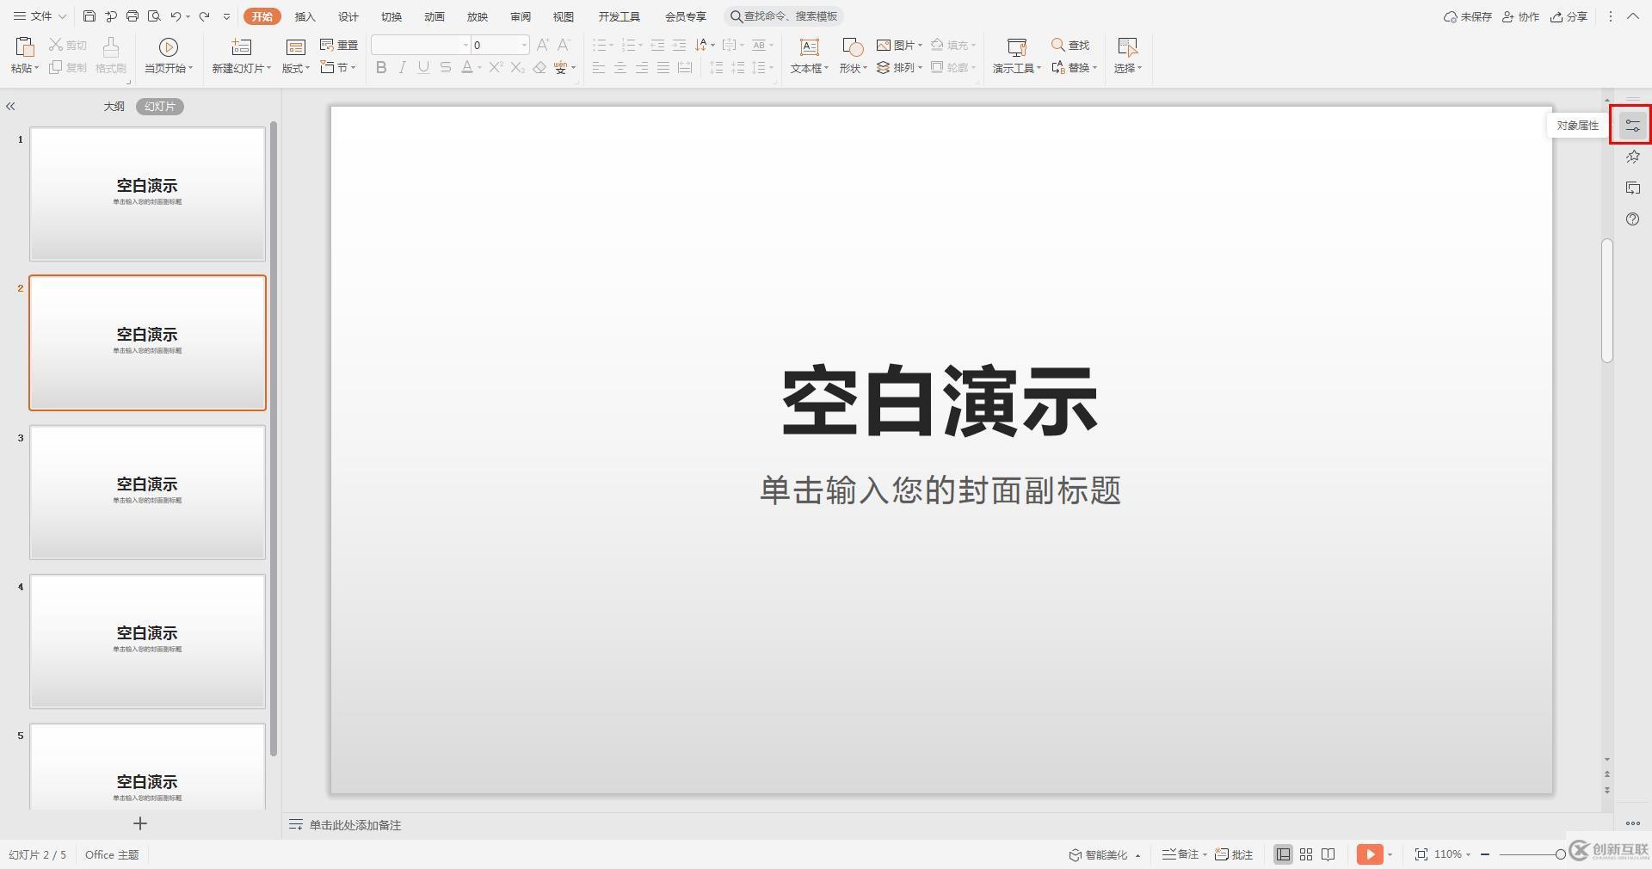Viewport: 1652px width, 869px height.
Task: Click the Save icon in quick access toolbar
Action: (89, 16)
